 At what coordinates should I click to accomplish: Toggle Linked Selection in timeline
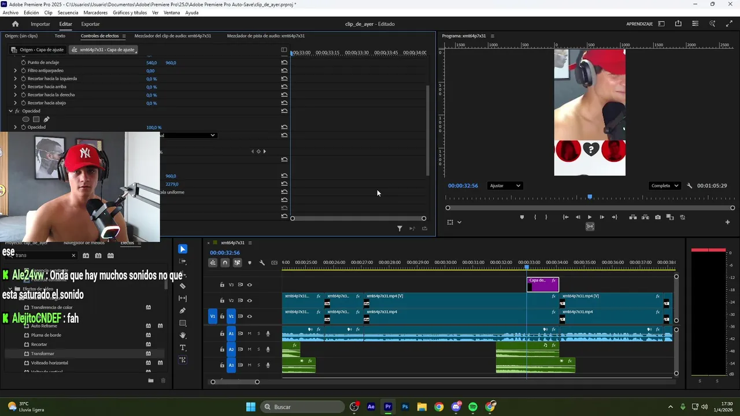[237, 263]
